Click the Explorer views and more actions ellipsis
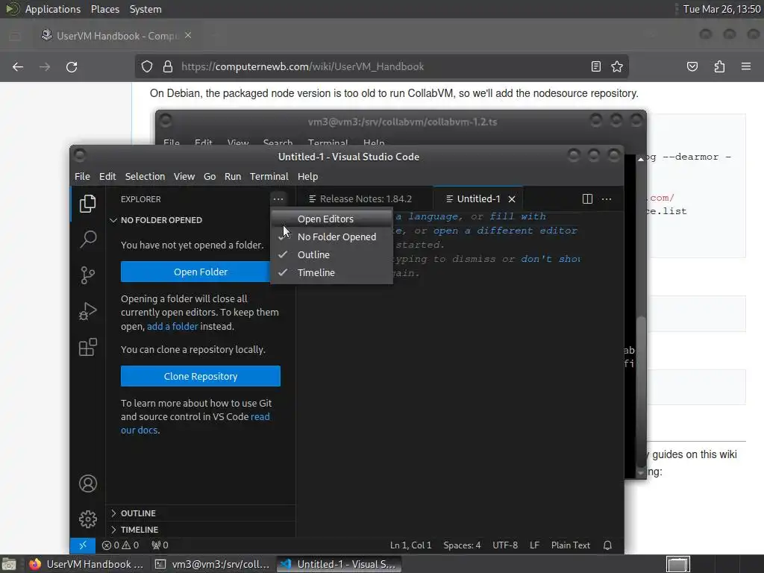 coord(278,198)
